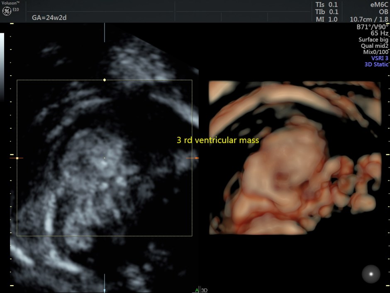Click the yellow diamond on the ROI box
390x293 pixels.
105,79
